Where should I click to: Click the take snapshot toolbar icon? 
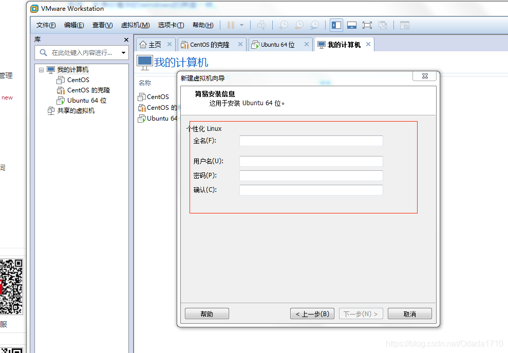[x=284, y=25]
